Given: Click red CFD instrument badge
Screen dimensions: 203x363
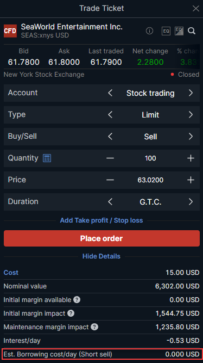Looking at the screenshot, I should coord(10,31).
